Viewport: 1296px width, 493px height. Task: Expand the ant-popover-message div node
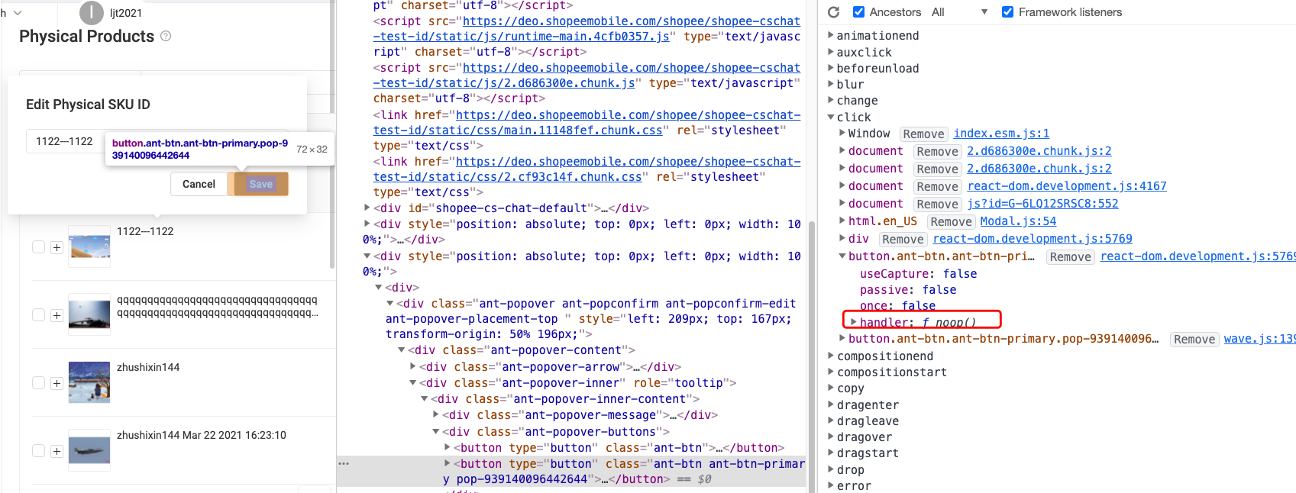click(436, 414)
